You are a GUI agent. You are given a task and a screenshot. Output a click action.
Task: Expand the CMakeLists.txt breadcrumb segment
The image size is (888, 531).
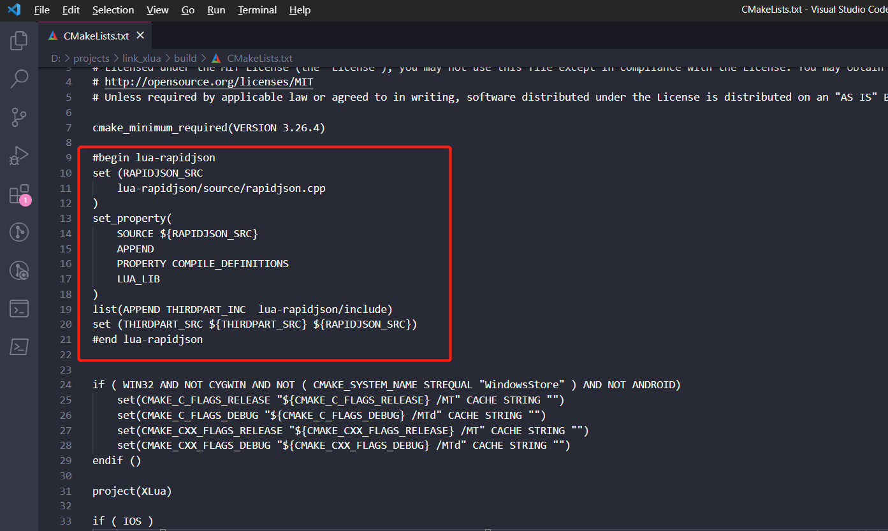point(259,58)
